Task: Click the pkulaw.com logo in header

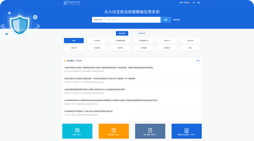Action: pos(72,3)
